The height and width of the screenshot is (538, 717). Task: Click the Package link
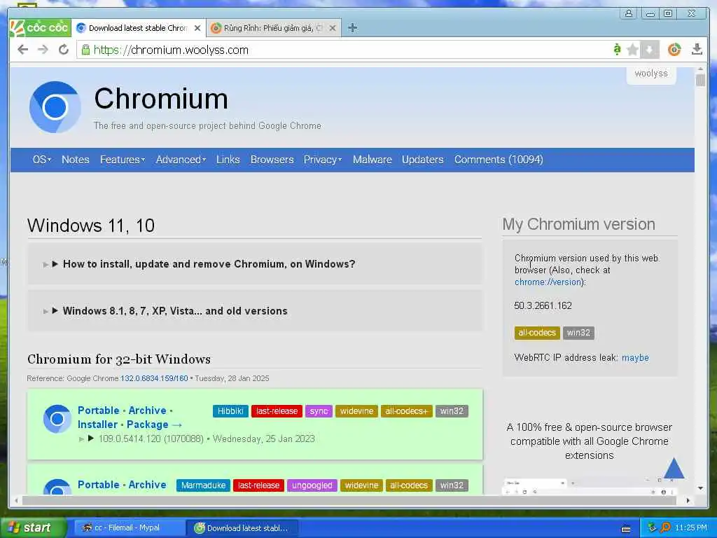point(147,425)
